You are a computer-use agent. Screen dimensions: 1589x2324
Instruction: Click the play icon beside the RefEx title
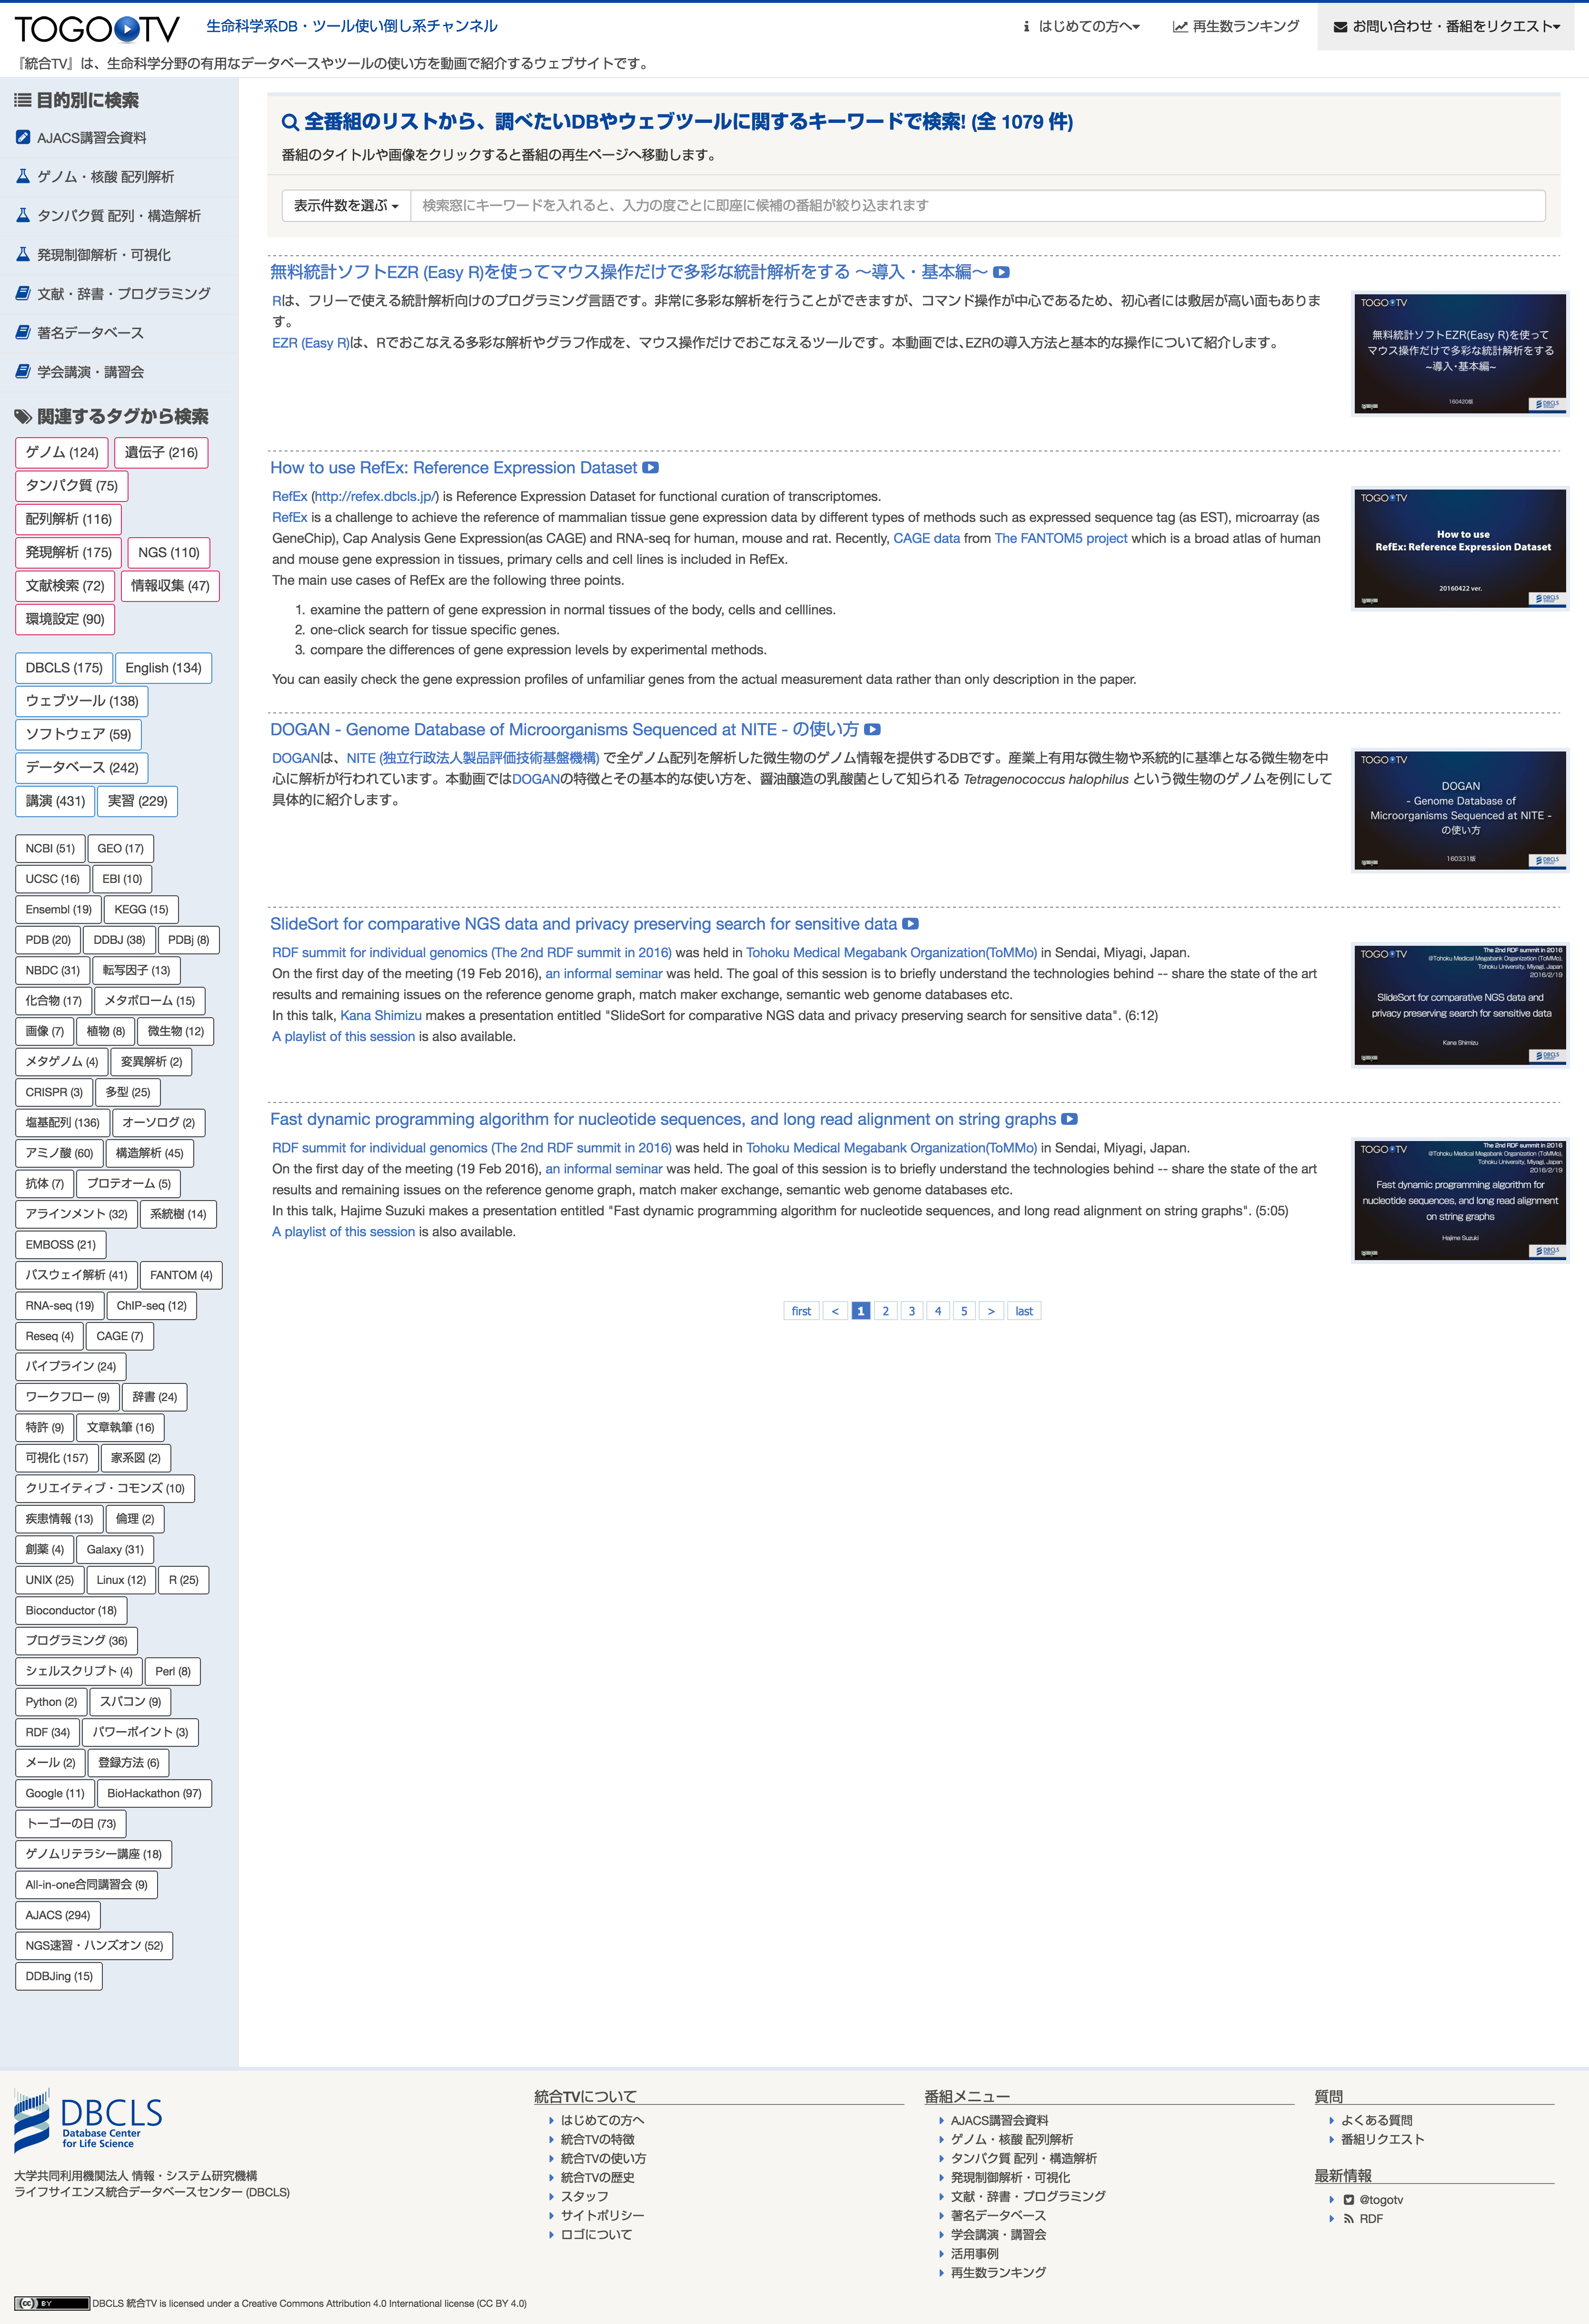click(651, 467)
